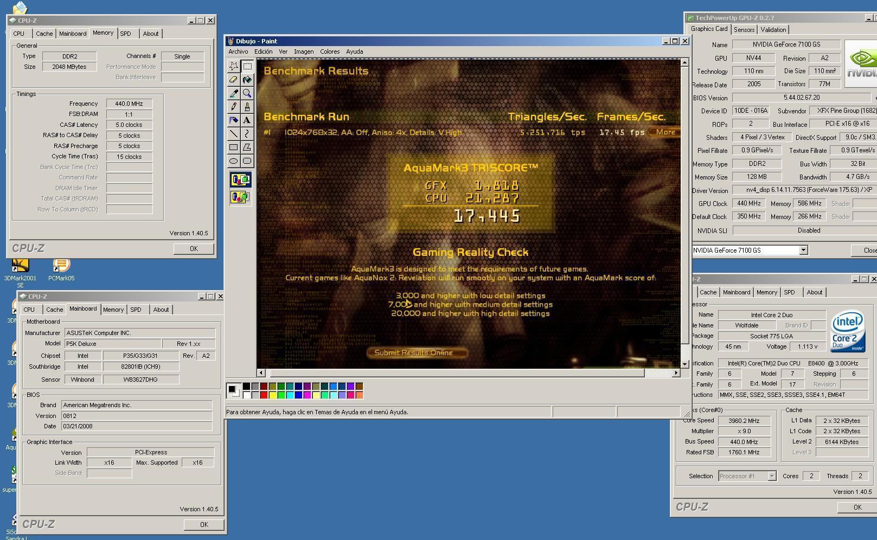Viewport: 877px width, 540px height.
Task: Pick the bright green swatch in palette
Action: (x=281, y=395)
